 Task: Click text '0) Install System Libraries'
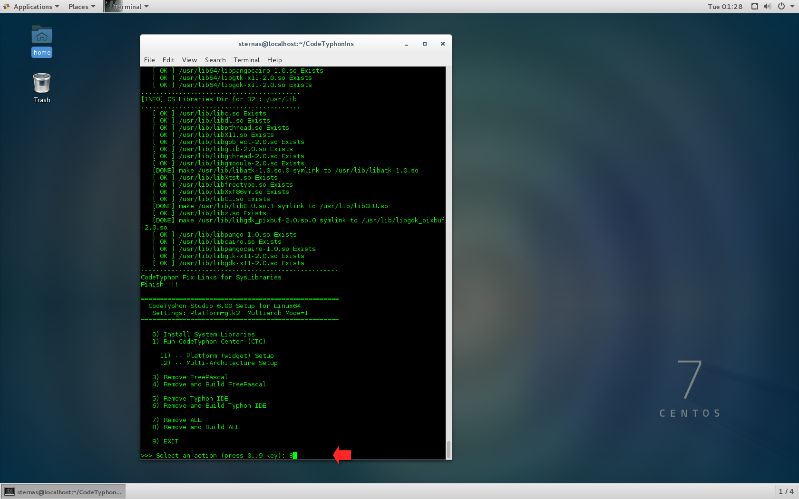pos(204,334)
